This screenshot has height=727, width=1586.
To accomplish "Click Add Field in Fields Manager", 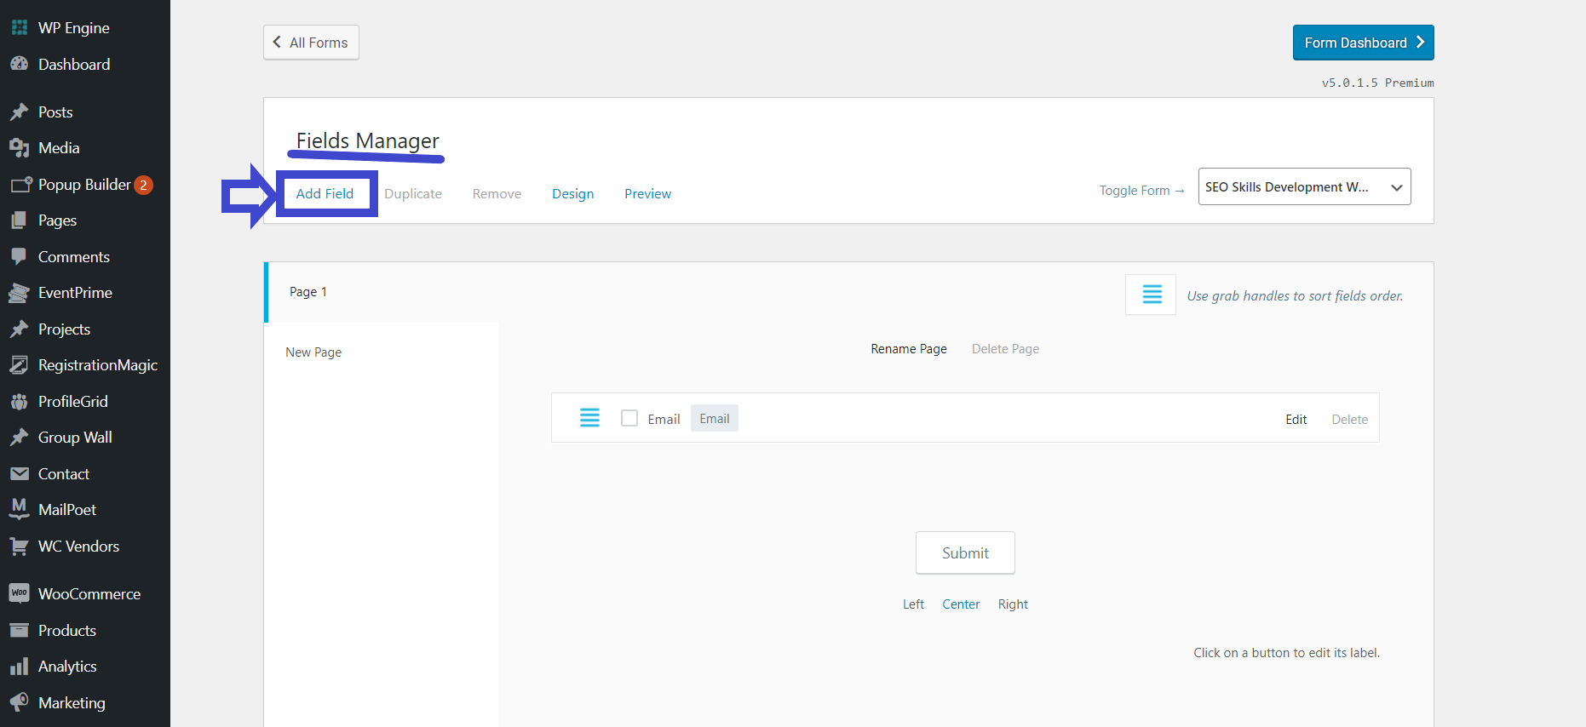I will tap(325, 194).
